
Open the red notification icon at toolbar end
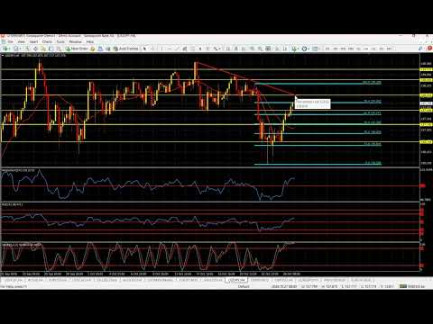point(429,49)
